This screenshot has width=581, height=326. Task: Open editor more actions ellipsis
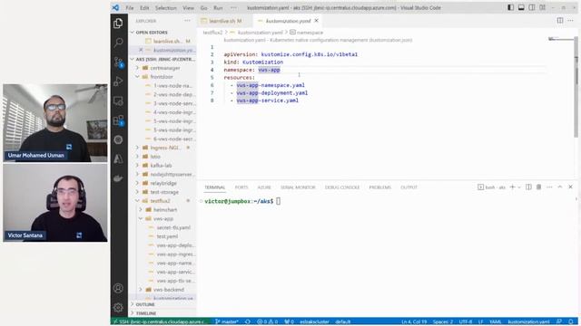571,21
